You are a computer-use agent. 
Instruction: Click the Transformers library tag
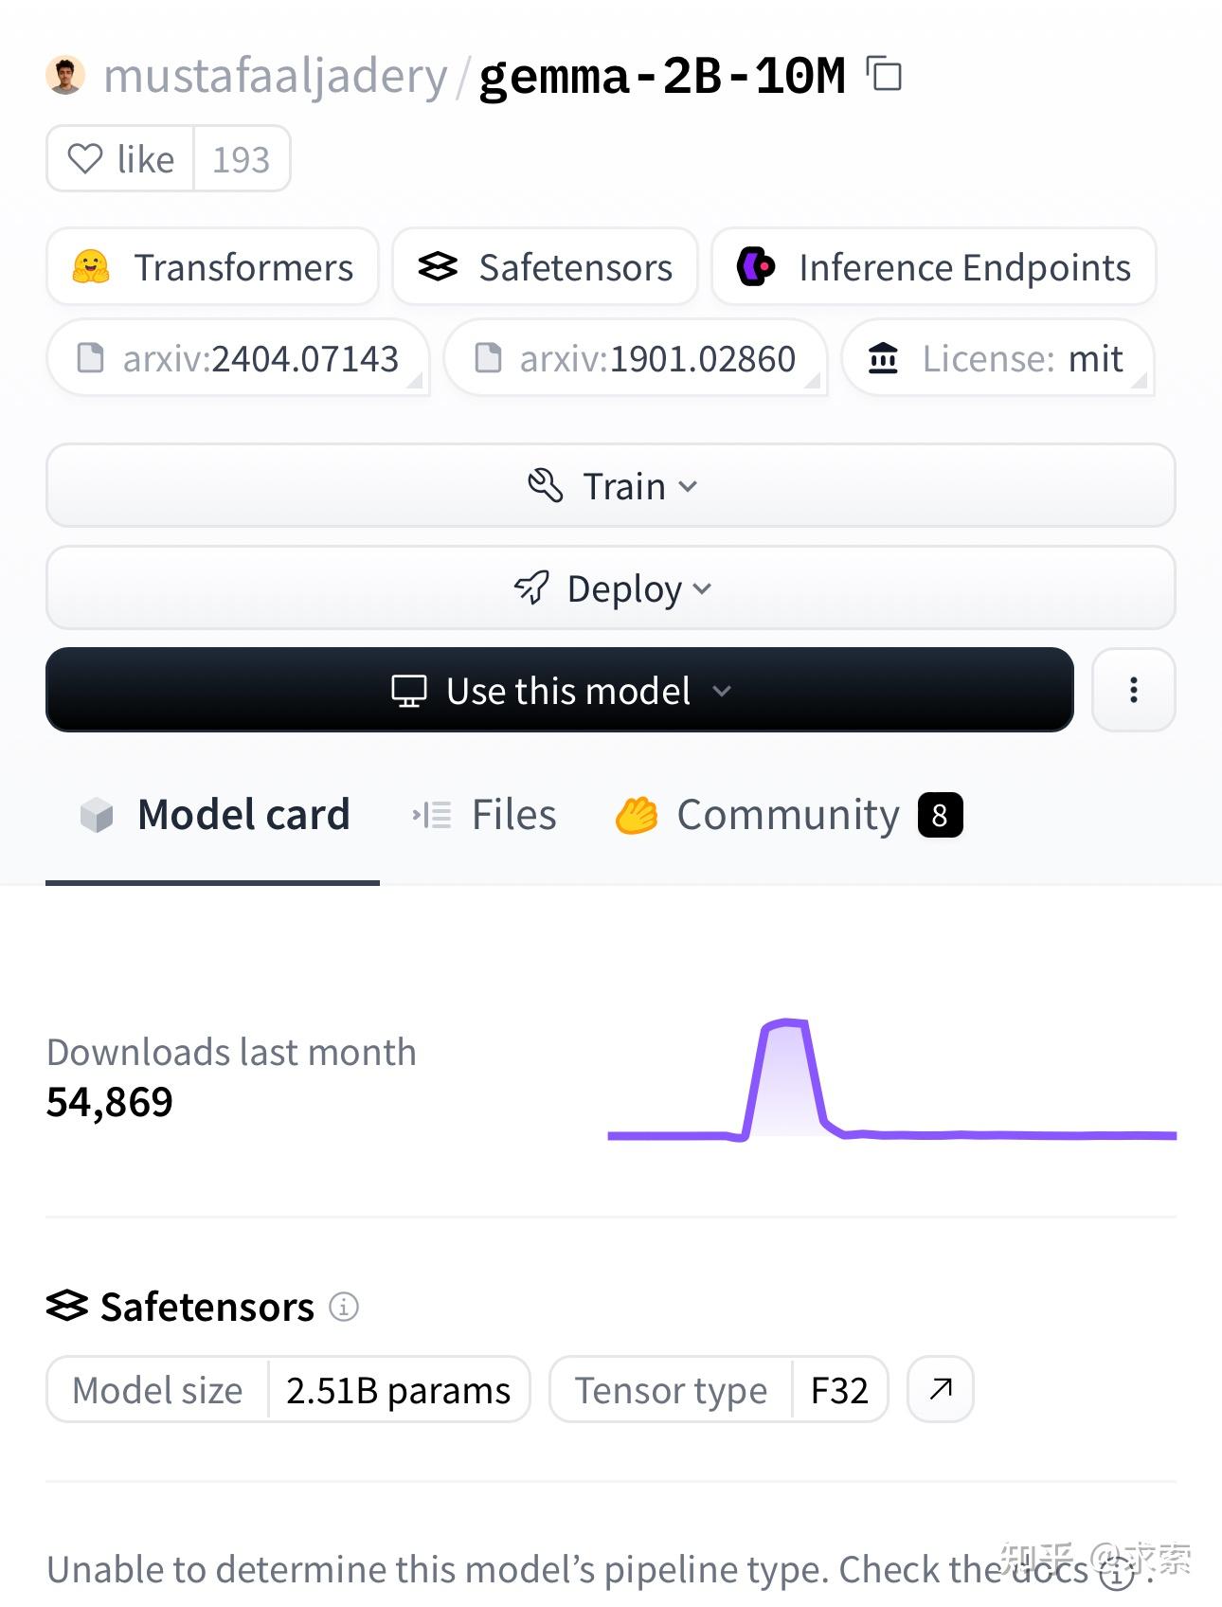(x=212, y=267)
